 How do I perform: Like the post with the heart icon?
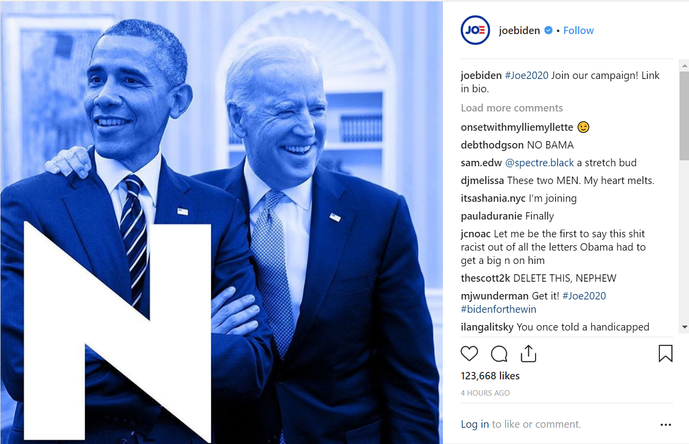tap(469, 354)
